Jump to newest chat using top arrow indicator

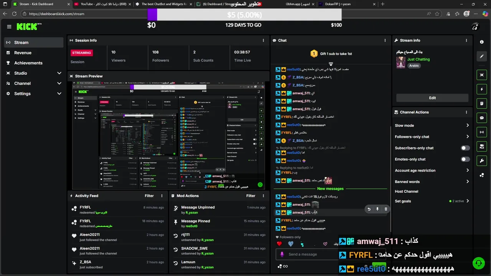point(331,64)
